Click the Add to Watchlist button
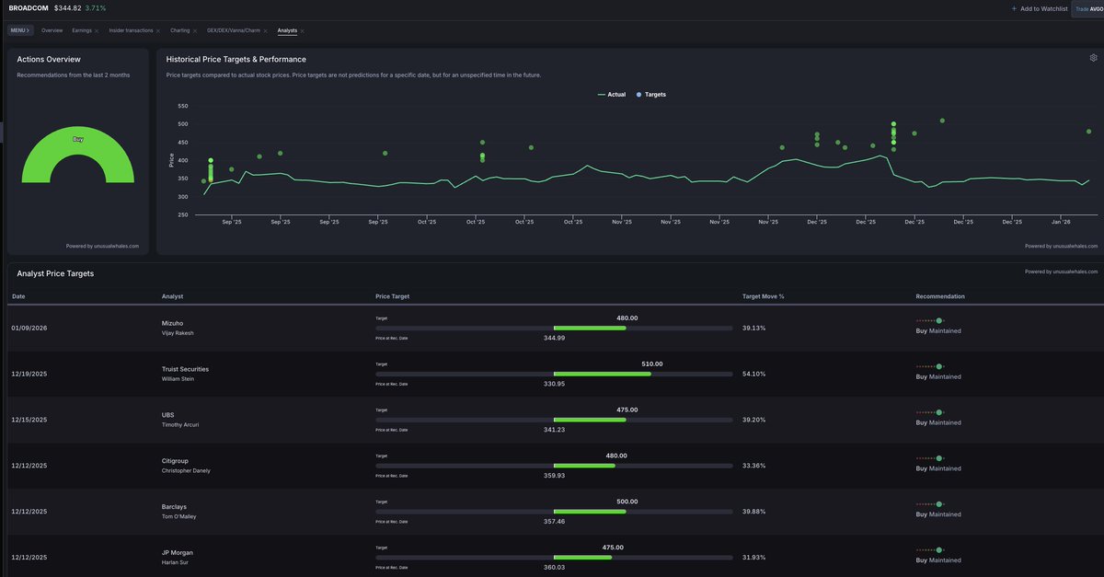Screen dimensions: 1104x577 point(1043,8)
